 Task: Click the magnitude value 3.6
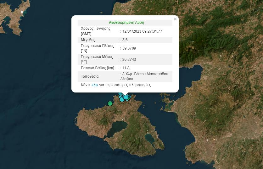pyautogui.click(x=126, y=40)
